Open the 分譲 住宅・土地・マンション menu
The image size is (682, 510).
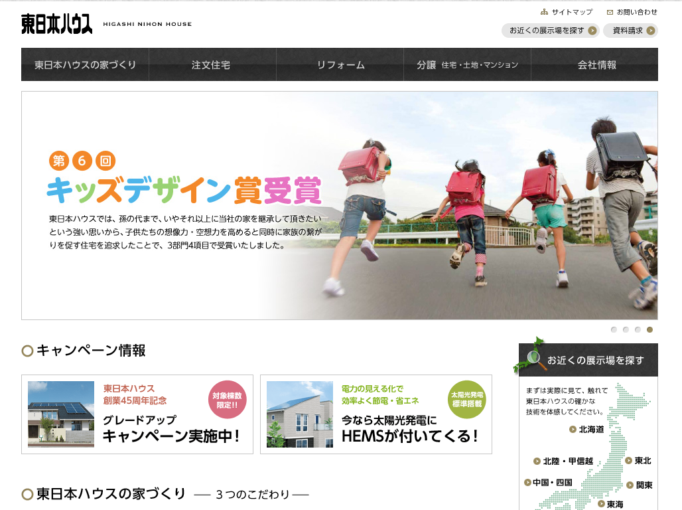[467, 64]
